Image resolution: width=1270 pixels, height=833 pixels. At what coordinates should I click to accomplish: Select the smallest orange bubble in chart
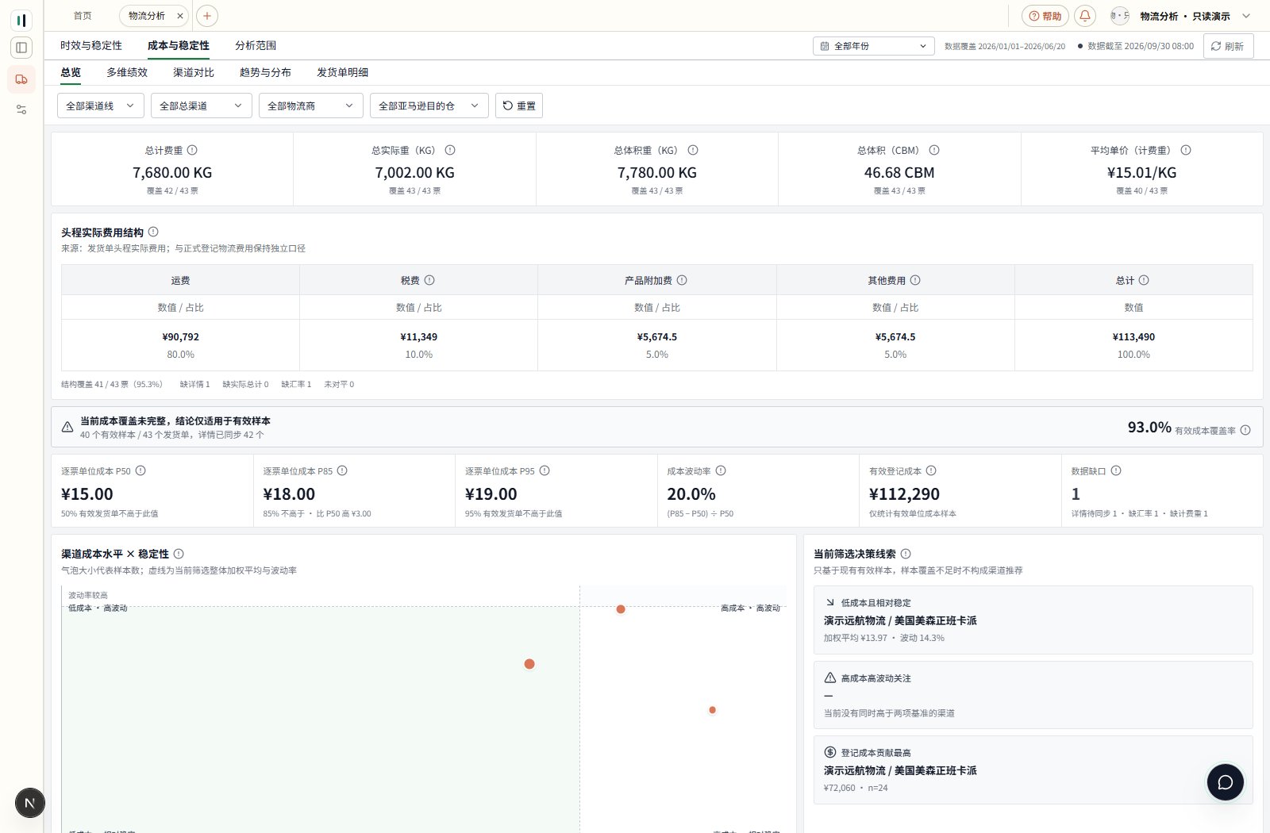[x=712, y=710]
